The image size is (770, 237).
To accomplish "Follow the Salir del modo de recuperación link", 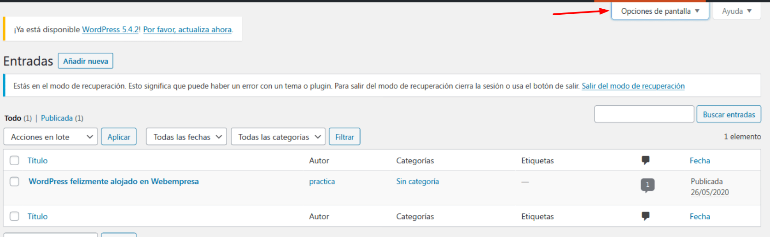I will click(x=633, y=86).
